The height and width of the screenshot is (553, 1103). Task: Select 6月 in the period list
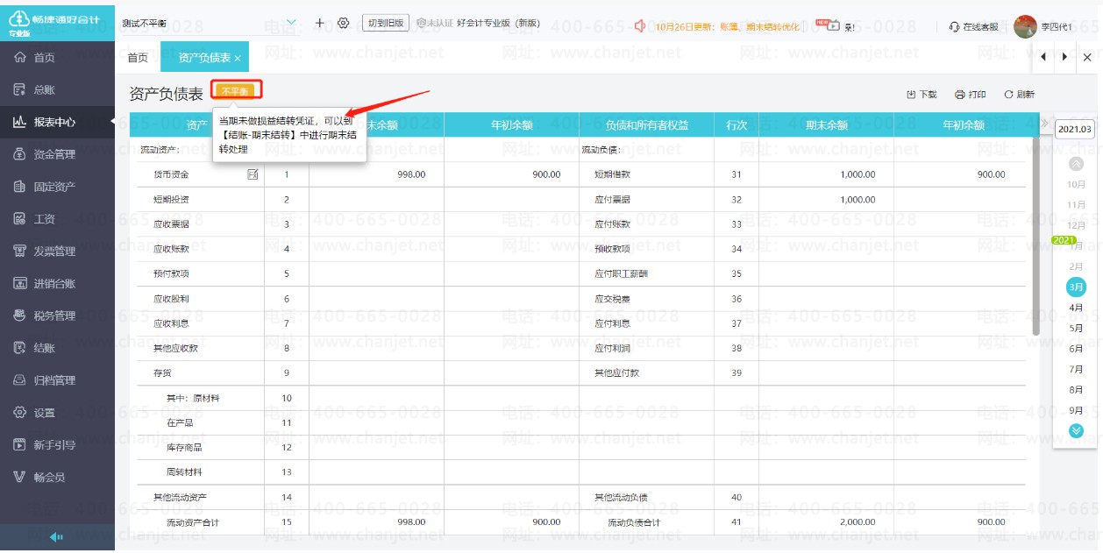[1076, 349]
